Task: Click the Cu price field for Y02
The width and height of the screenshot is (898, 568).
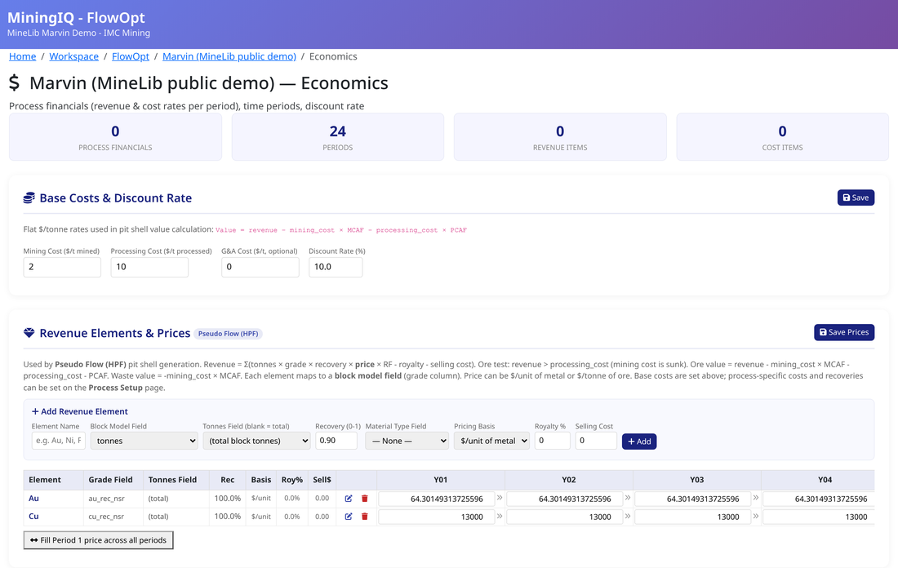Action: click(x=565, y=517)
